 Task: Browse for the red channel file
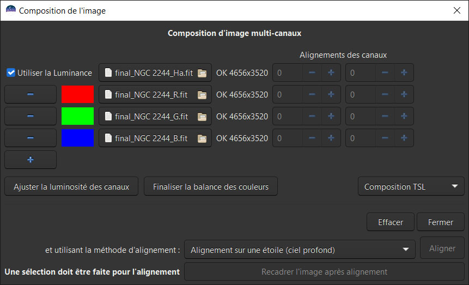pos(202,94)
